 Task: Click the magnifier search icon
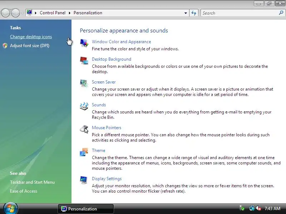click(x=281, y=13)
